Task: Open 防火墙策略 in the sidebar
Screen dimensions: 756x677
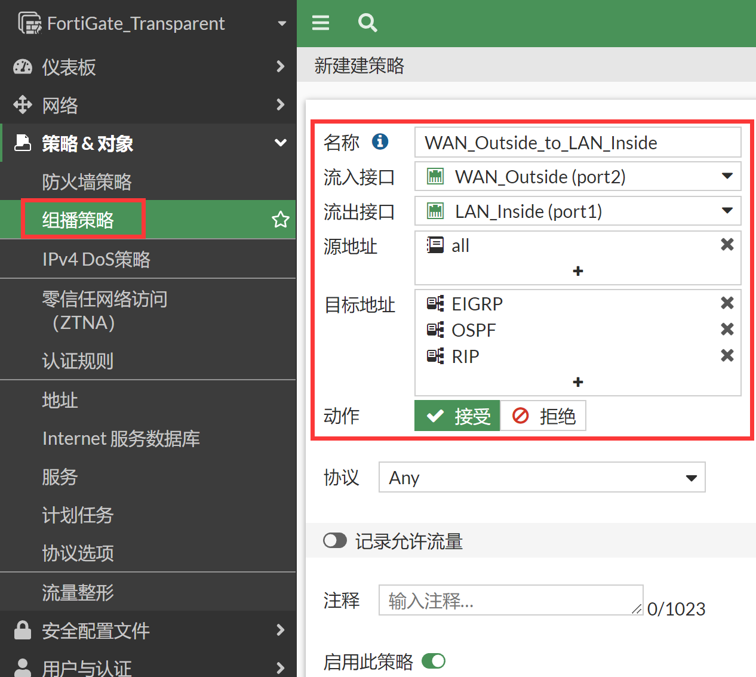Action: [87, 182]
